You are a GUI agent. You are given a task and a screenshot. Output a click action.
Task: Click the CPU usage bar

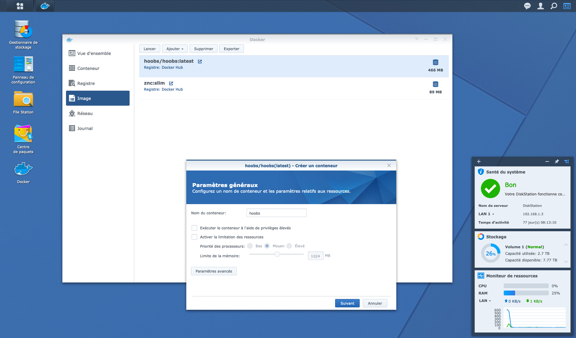pos(526,286)
